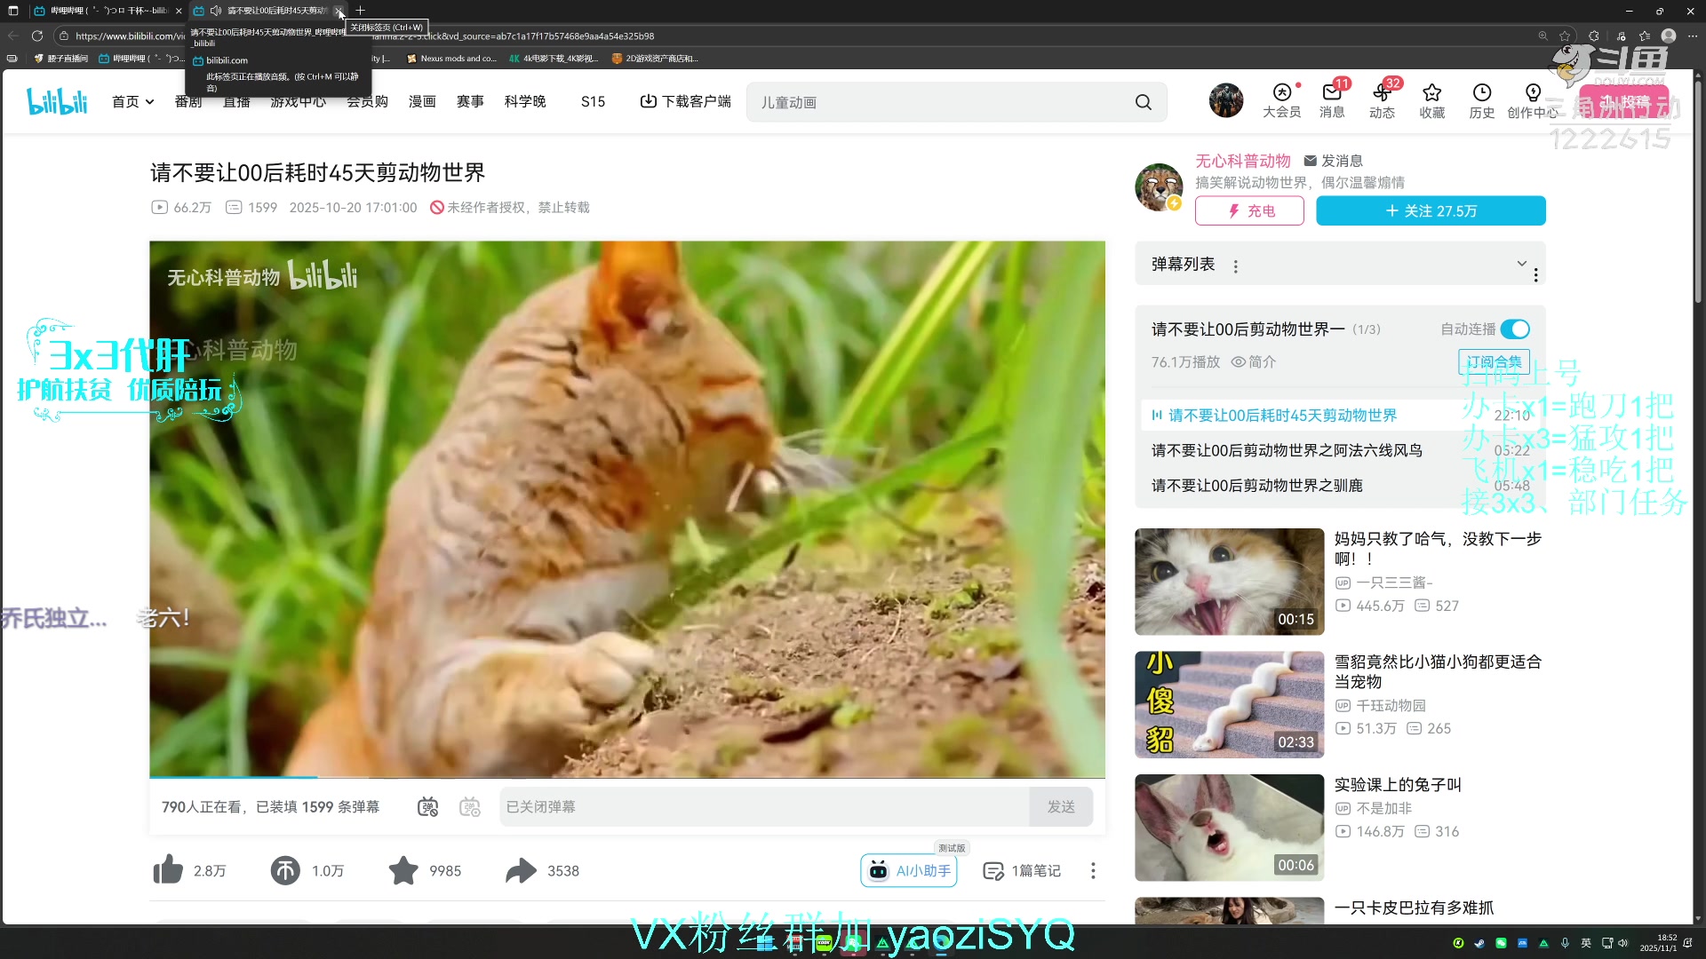
Task: Enable danmaku with the 弹 toggle icon
Action: click(x=427, y=806)
